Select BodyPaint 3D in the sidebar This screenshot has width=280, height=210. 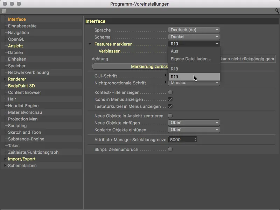pyautogui.click(x=21, y=86)
